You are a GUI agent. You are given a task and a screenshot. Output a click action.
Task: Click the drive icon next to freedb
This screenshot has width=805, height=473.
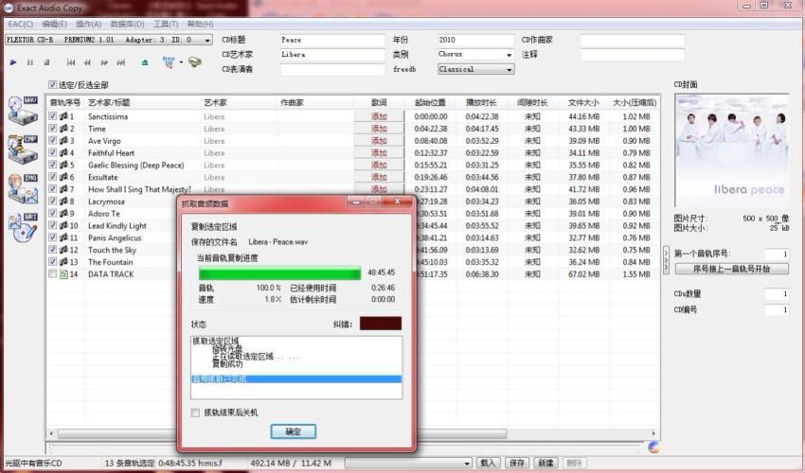tap(195, 62)
